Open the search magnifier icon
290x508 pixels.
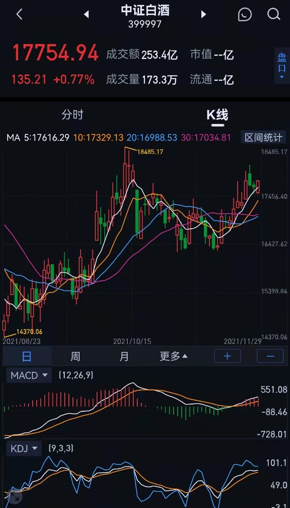point(274,14)
